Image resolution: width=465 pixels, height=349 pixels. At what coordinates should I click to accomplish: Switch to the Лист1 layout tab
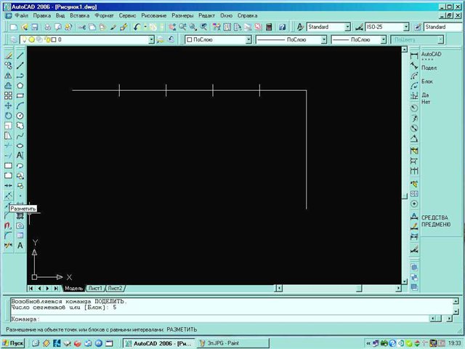pos(95,289)
